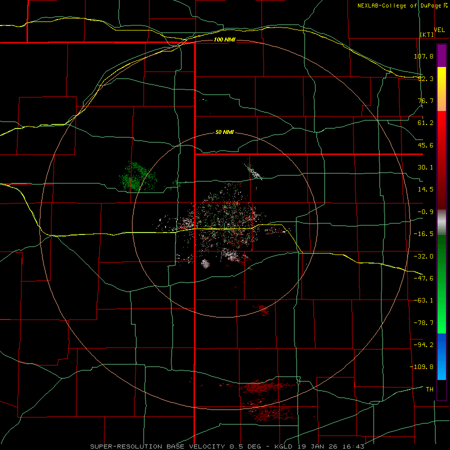This screenshot has height=450, width=450.
Task: Click the -109.8 value on the velocity scale
Action: pyautogui.click(x=421, y=367)
